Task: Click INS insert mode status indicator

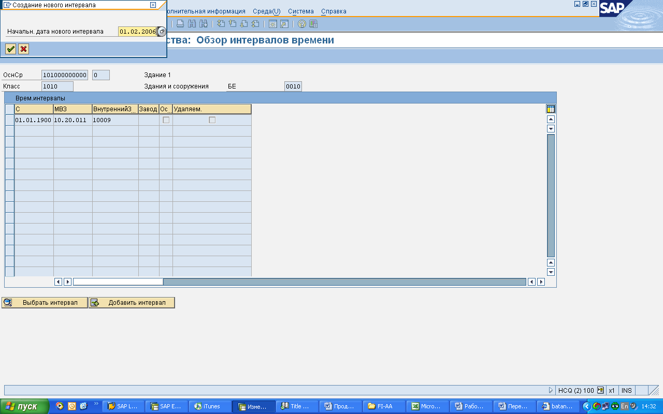Action: pyautogui.click(x=627, y=390)
